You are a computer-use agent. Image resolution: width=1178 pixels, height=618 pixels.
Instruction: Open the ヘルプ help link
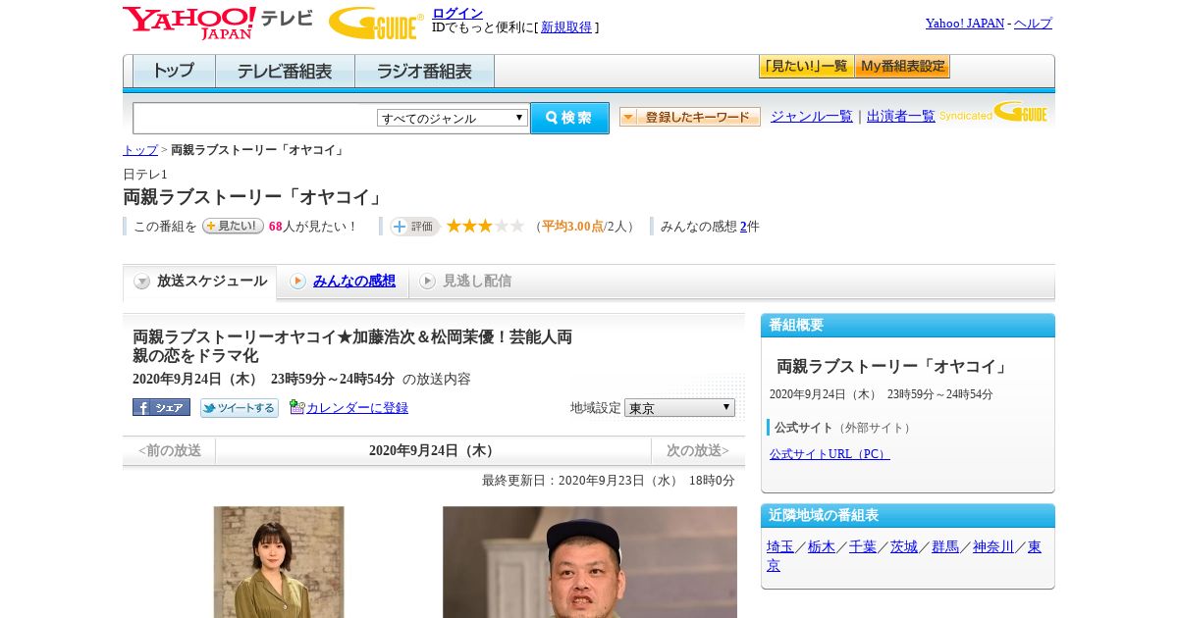pos(1033,23)
